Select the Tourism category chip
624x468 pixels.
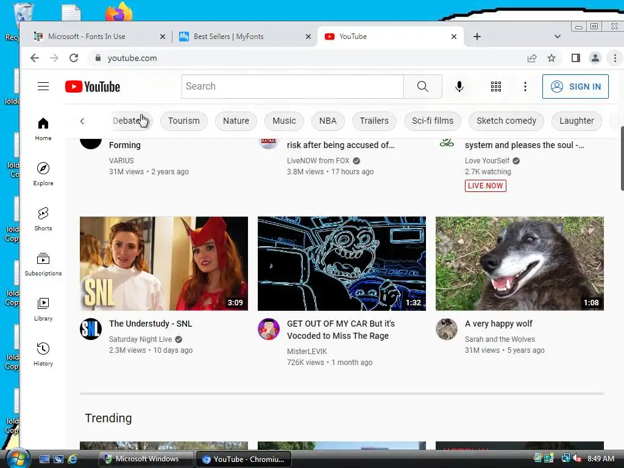pyautogui.click(x=184, y=121)
